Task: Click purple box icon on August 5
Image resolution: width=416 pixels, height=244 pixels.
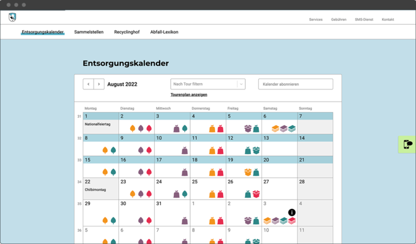Action: click(x=248, y=129)
